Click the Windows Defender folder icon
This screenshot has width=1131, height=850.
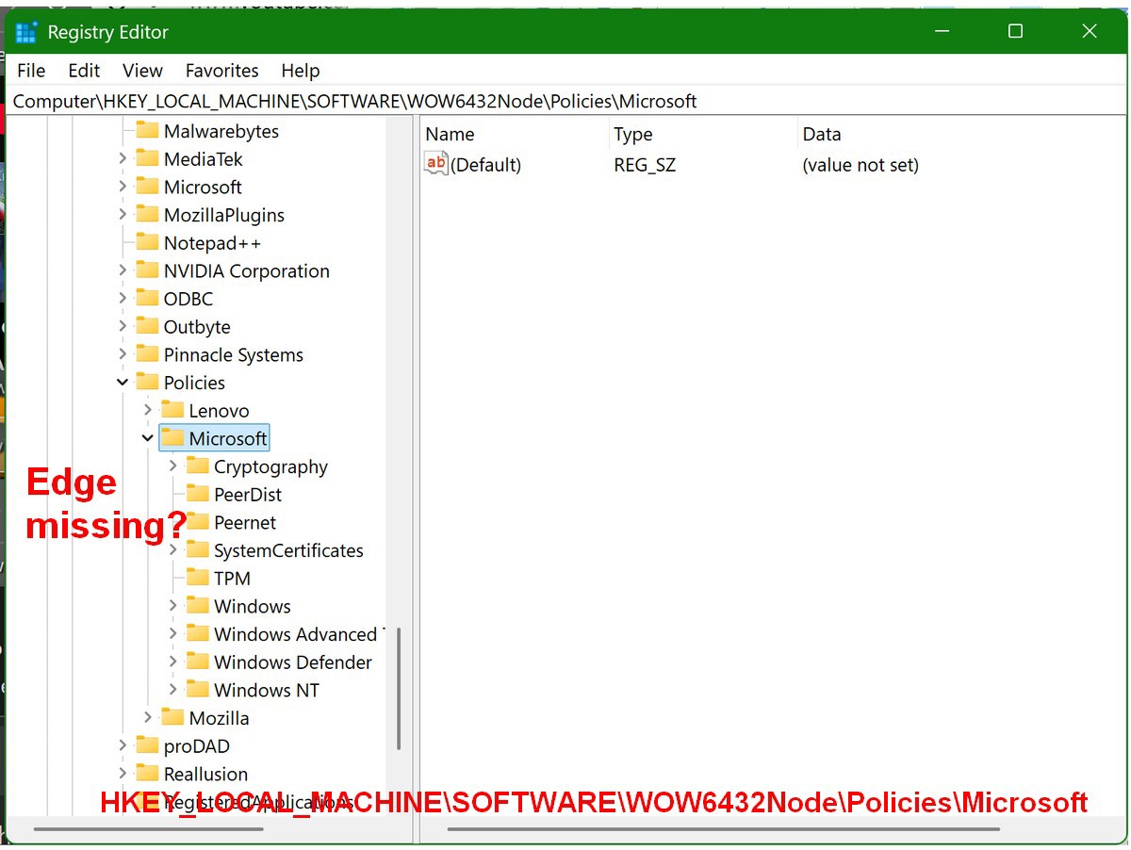click(198, 662)
